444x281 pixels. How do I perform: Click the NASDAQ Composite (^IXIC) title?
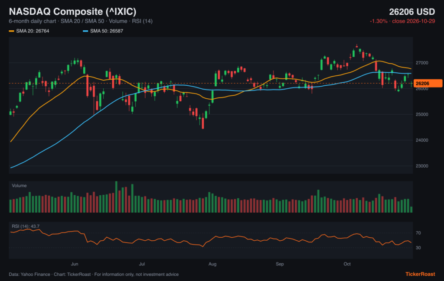pyautogui.click(x=72, y=12)
